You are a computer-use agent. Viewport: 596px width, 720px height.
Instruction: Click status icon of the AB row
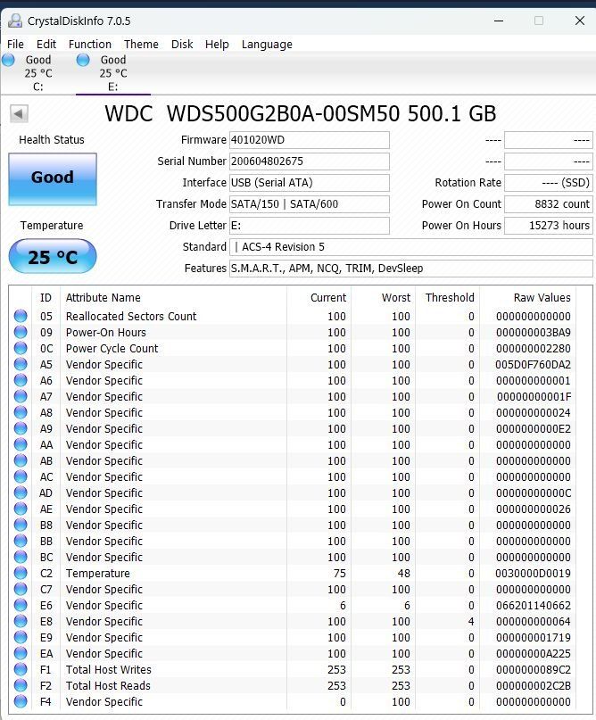point(21,460)
